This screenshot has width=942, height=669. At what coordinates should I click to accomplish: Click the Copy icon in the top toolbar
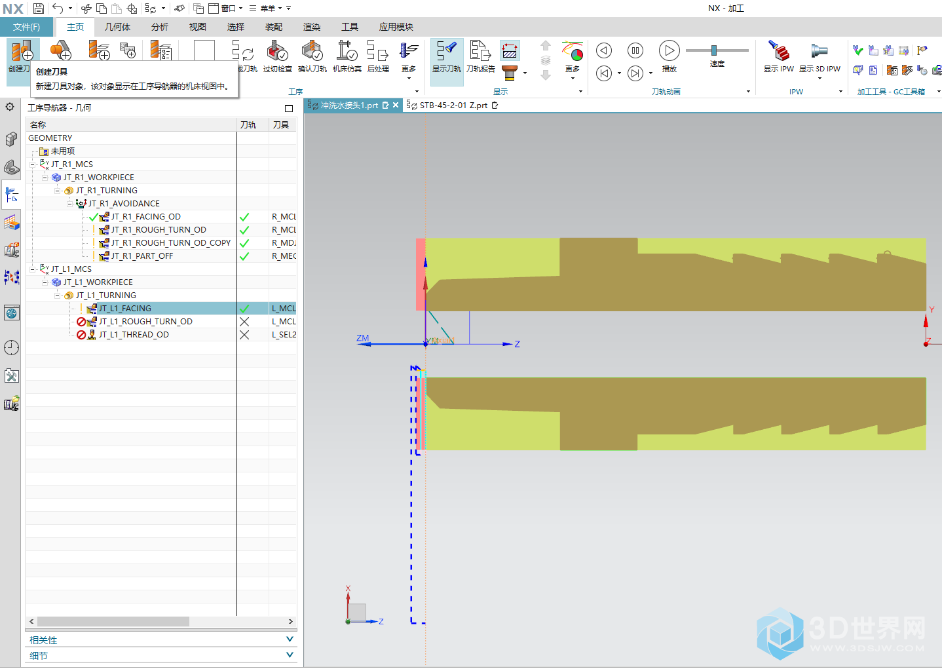click(102, 9)
